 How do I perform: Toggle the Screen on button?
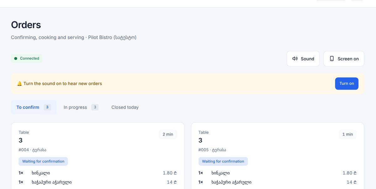click(344, 59)
